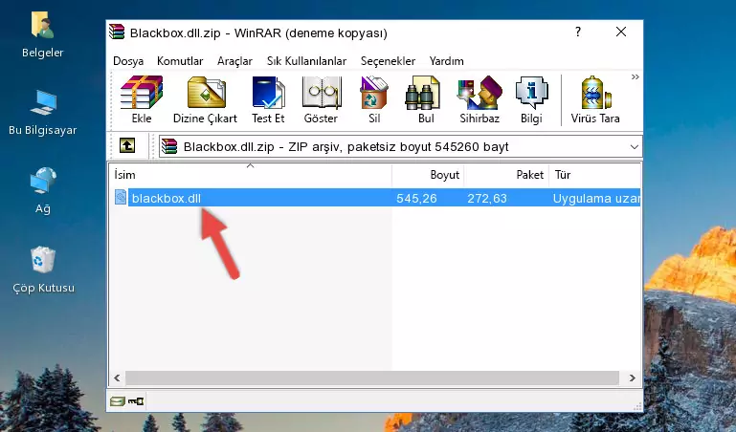Close the WinRAR window
The image size is (736, 432).
[621, 32]
